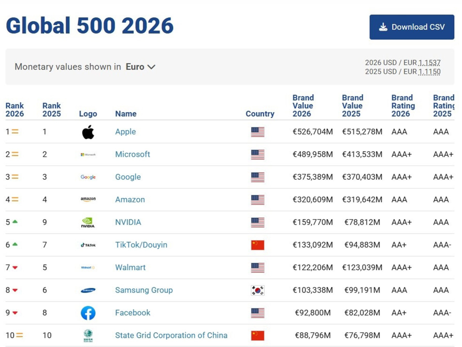Image resolution: width=462 pixels, height=347 pixels.
Task: Click the Google logo icon
Action: 88,177
